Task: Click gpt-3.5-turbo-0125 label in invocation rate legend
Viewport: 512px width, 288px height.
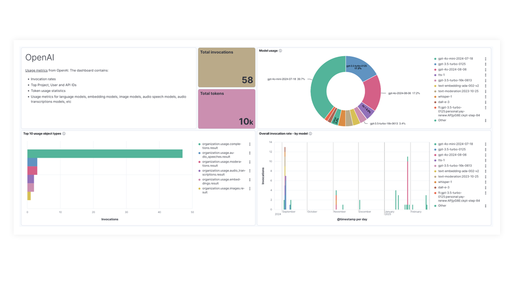Action: pos(452,149)
